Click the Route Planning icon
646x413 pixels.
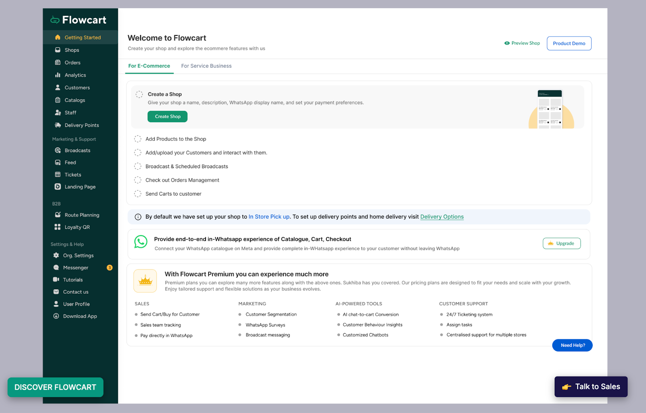[x=58, y=215]
